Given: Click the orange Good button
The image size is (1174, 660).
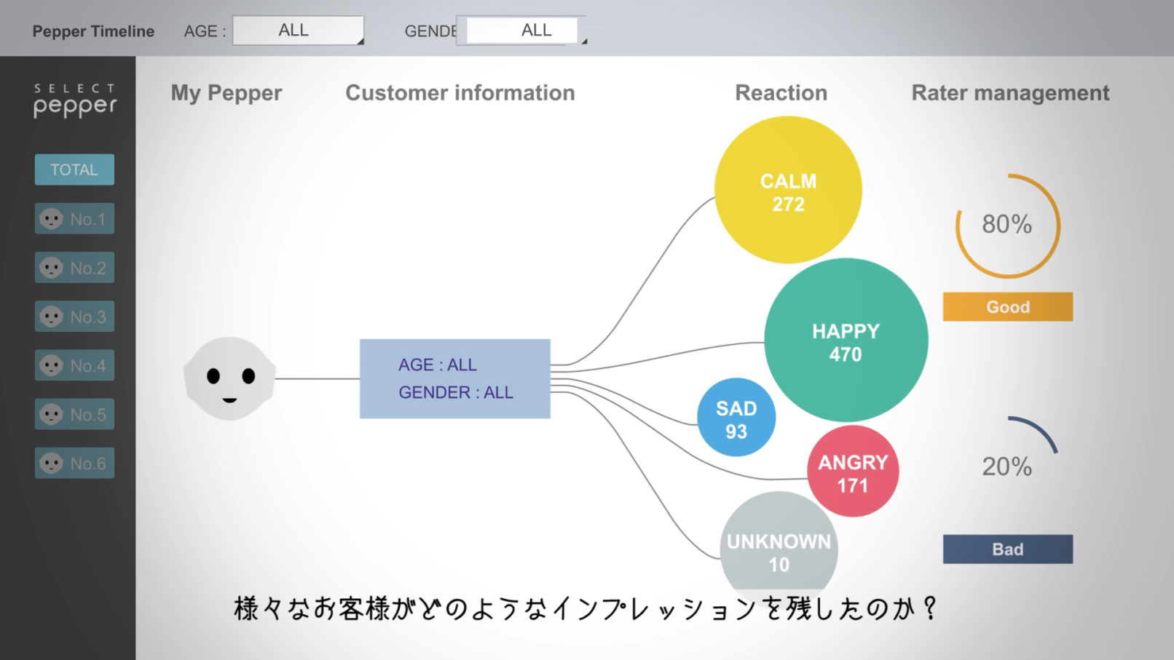Looking at the screenshot, I should 1007,307.
